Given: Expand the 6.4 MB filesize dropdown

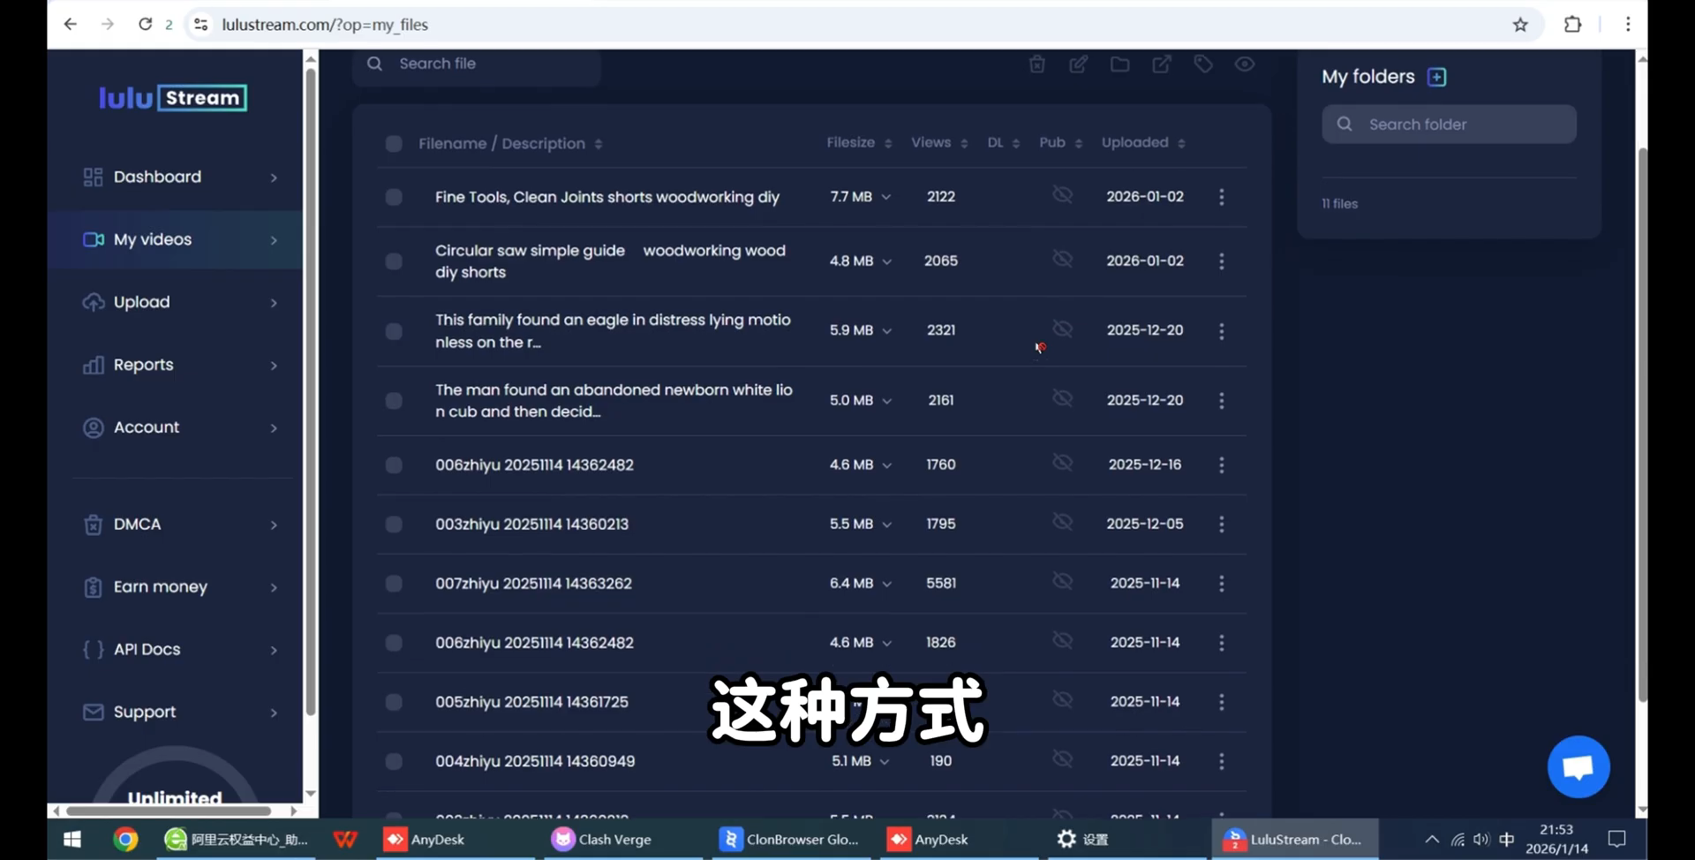Looking at the screenshot, I should point(886,584).
